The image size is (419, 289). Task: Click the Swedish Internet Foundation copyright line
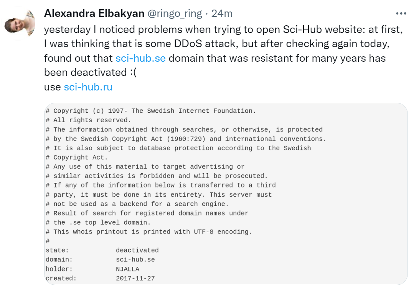click(x=150, y=111)
